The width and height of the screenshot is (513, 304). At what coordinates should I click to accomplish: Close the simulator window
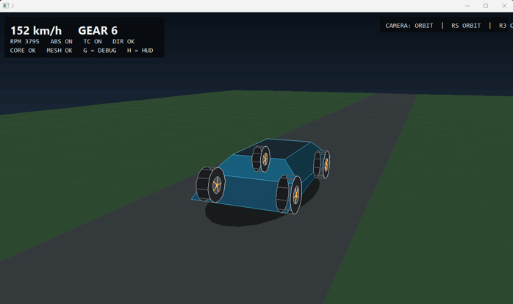pos(504,6)
